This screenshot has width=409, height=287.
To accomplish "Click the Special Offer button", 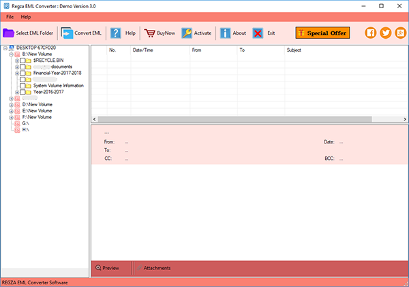I will [x=322, y=33].
